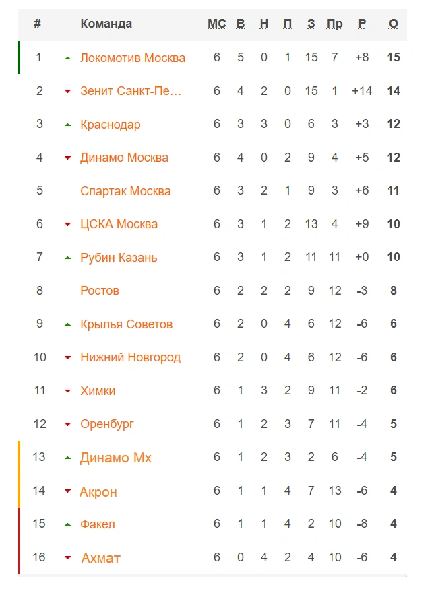The height and width of the screenshot is (591, 438).
Task: Select the Нижний Новгород team name
Action: (x=130, y=357)
